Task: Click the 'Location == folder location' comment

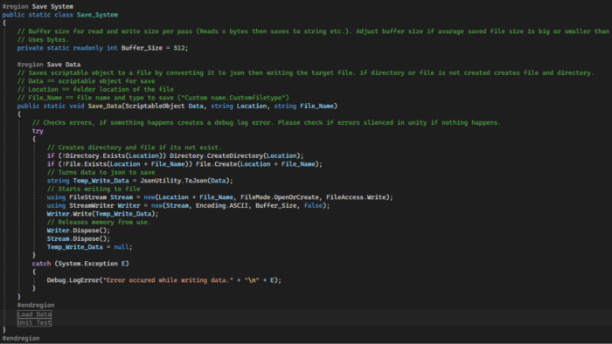Action: tap(95, 89)
